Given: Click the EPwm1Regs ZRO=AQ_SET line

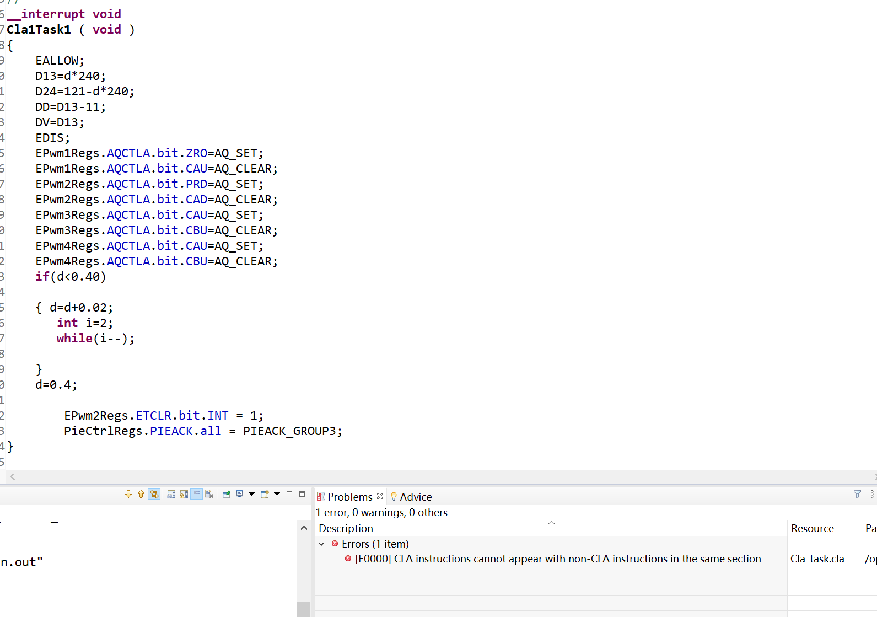Looking at the screenshot, I should tap(149, 153).
